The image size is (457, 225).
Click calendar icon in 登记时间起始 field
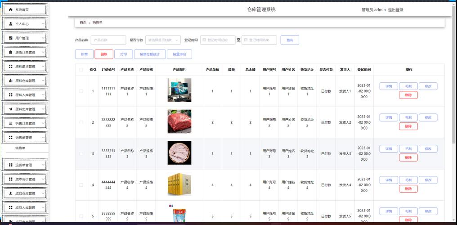(x=204, y=40)
